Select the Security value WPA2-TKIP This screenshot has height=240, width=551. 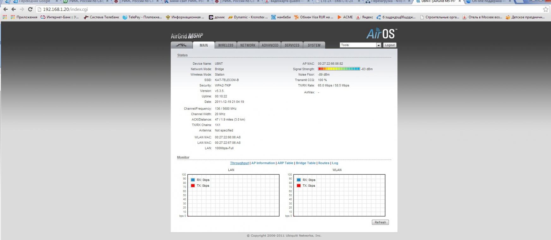pos(223,85)
